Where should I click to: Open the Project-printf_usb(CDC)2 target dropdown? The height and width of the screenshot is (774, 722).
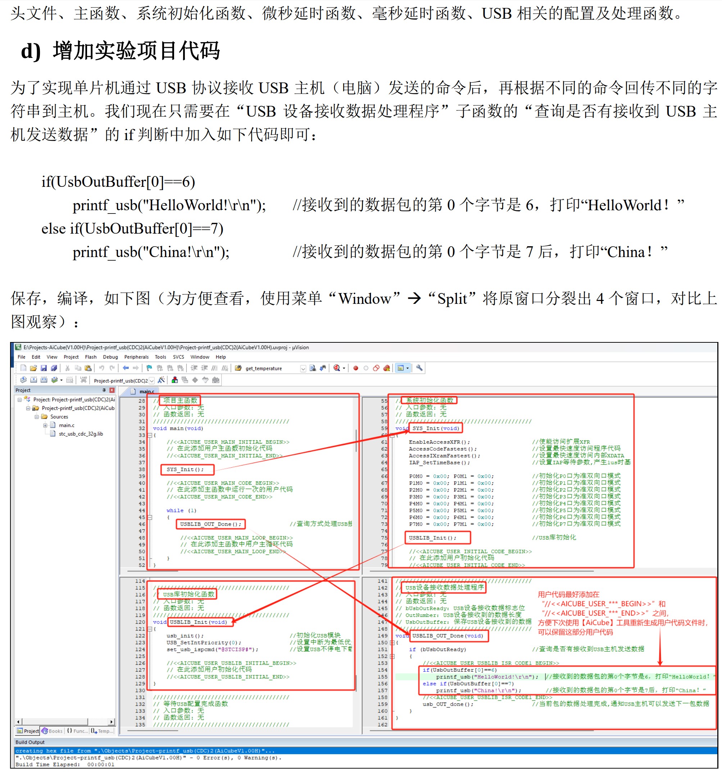[x=152, y=381]
